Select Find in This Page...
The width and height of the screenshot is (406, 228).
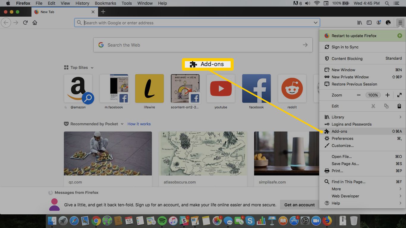pos(362,182)
